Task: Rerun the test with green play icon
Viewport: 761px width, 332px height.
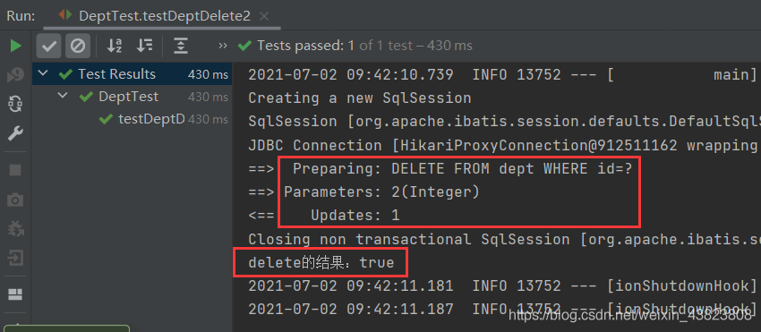Action: click(x=16, y=47)
